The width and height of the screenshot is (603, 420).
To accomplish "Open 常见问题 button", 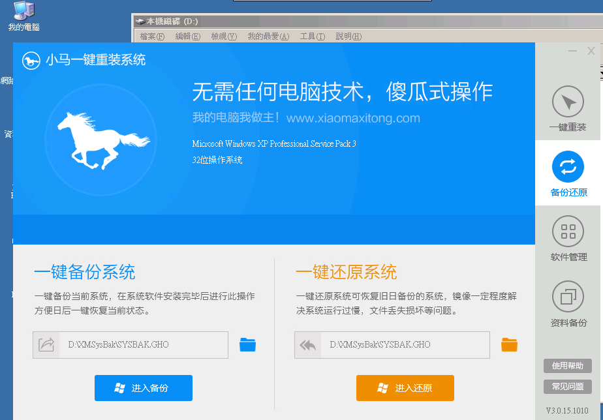I will point(568,387).
